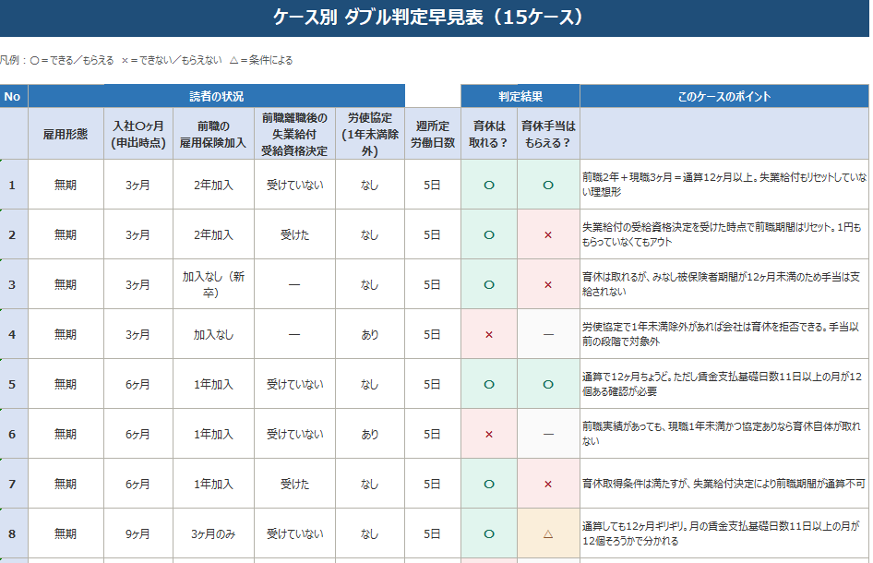This screenshot has width=873, height=563.
Task: Select the 労使協定(1年未満除外) header
Action: pos(370,134)
